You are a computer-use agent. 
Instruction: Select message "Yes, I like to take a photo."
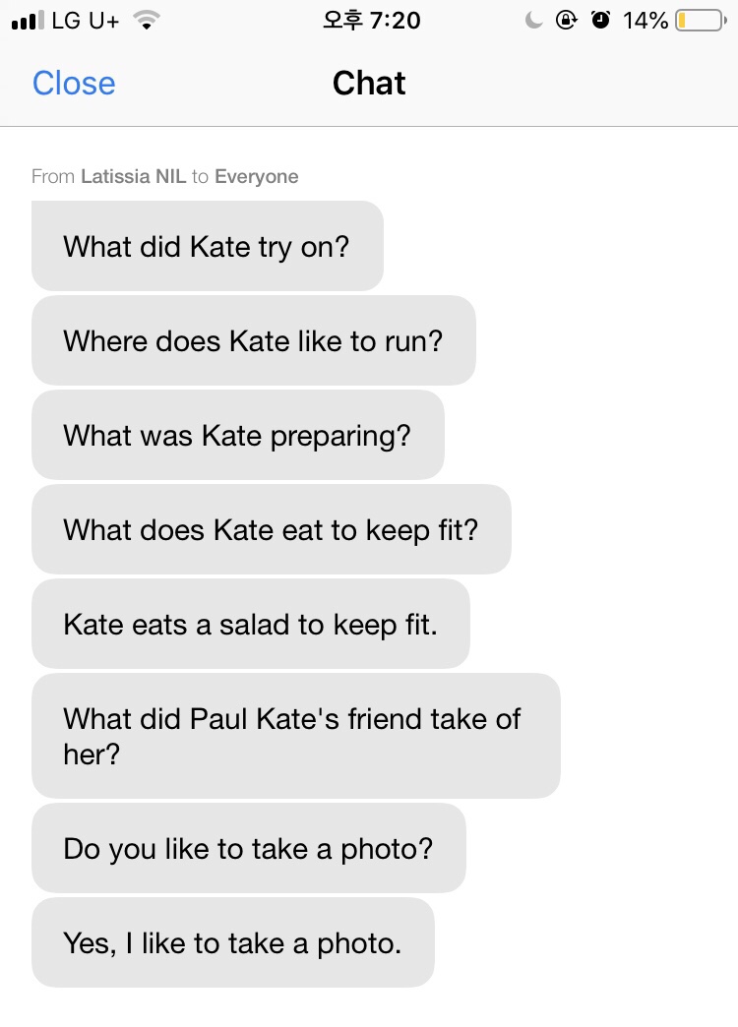[x=232, y=942]
